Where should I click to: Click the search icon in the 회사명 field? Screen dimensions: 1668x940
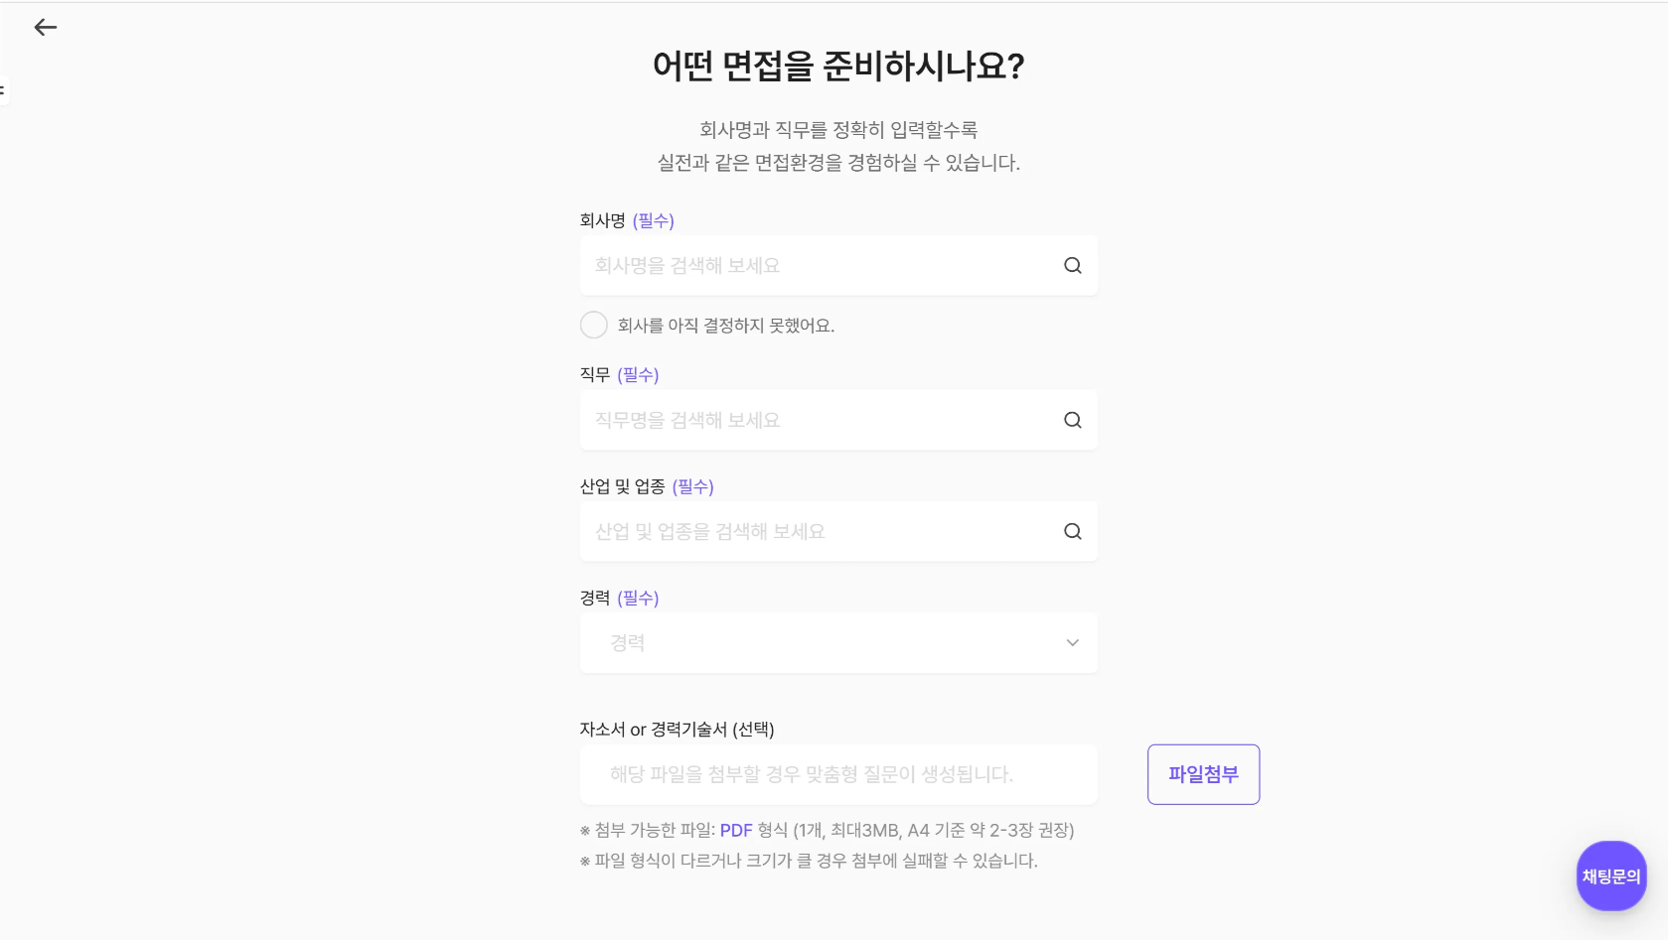pos(1073,266)
